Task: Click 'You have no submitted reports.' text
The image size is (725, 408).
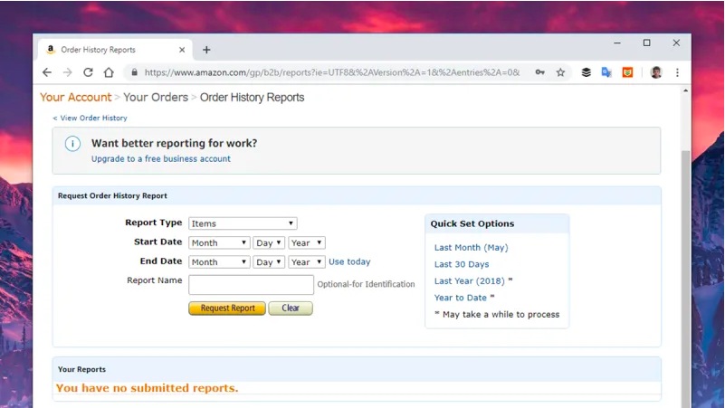Action: (147, 388)
